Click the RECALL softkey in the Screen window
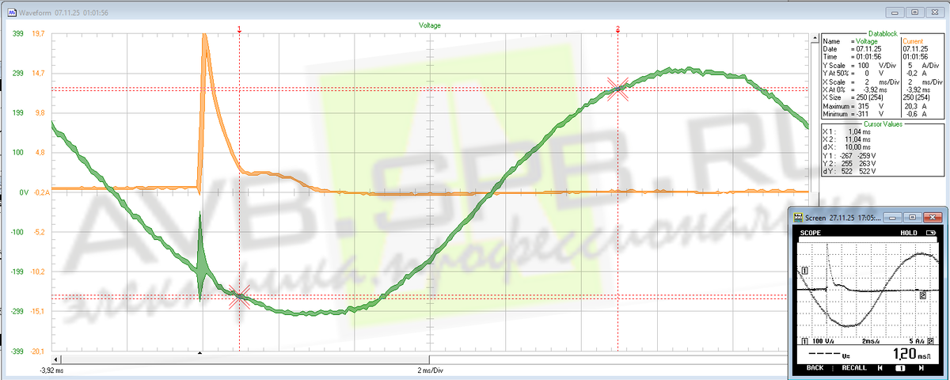This screenshot has height=380, width=950. (853, 368)
